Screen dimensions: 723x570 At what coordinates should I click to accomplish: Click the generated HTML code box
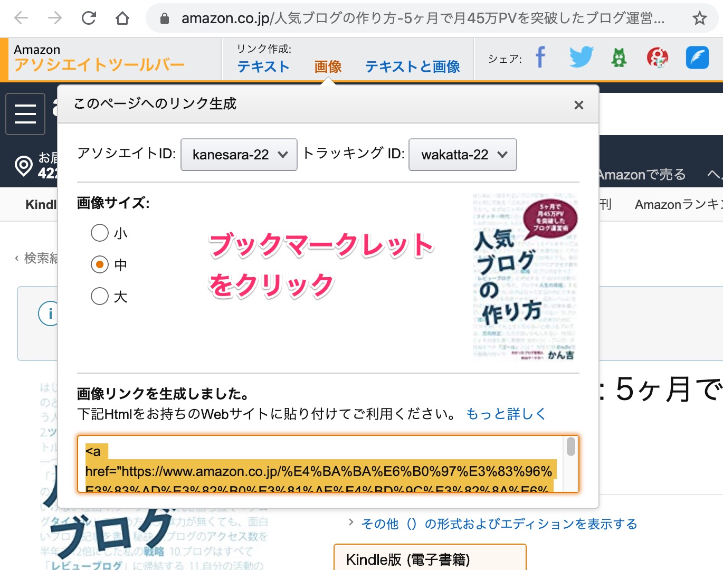pos(328,464)
